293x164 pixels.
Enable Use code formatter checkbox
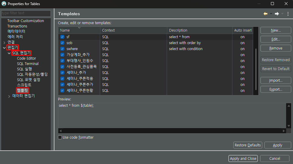pos(60,137)
